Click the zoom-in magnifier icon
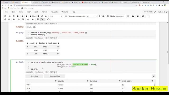169x95 pixels. (x=99, y=16)
